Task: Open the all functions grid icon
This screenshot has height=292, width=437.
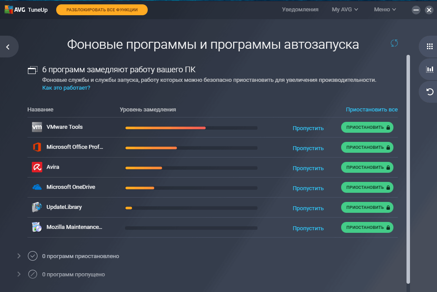Action: click(430, 47)
